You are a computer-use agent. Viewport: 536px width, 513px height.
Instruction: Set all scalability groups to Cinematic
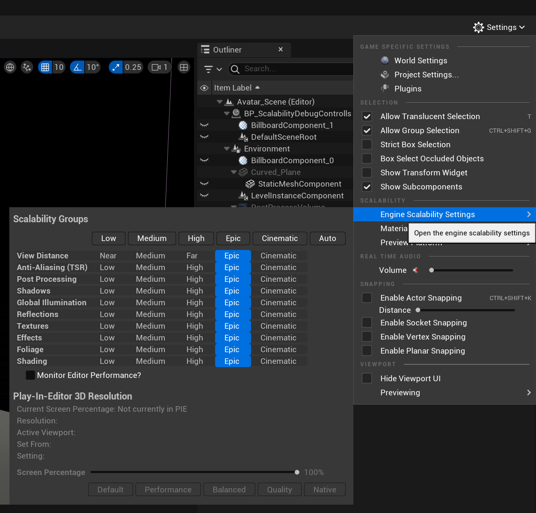280,239
